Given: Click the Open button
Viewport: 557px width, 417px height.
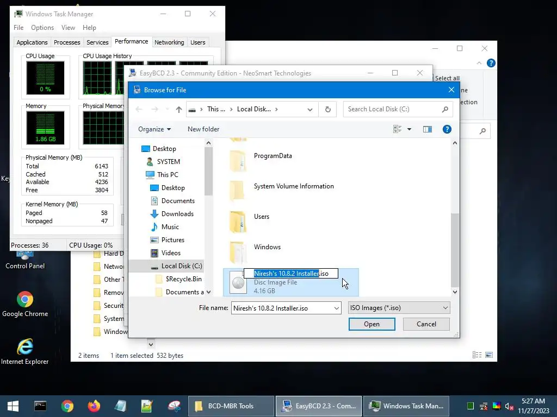Looking at the screenshot, I should (372, 324).
